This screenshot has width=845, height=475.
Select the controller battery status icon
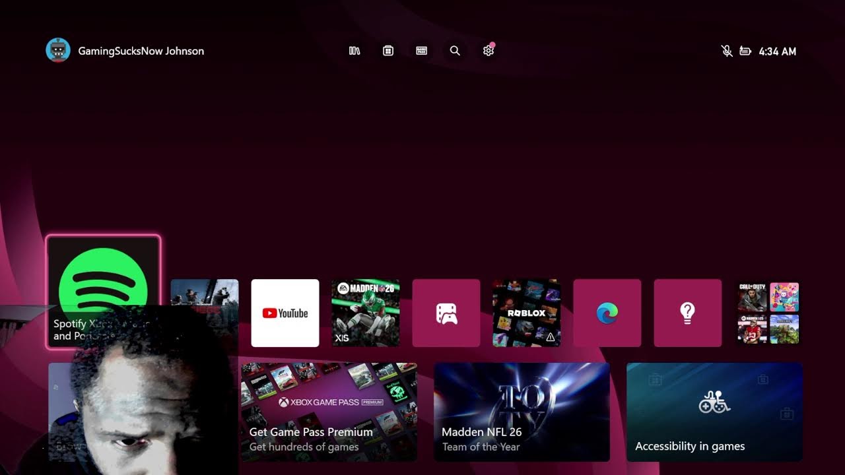coord(745,51)
